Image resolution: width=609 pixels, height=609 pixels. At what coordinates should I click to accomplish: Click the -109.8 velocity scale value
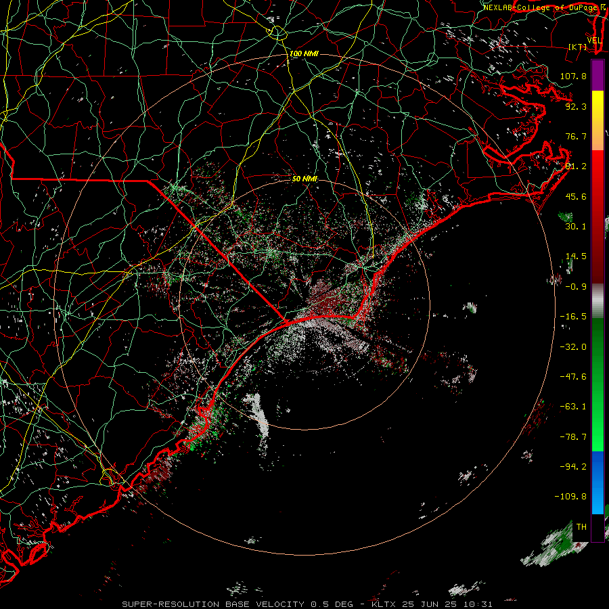(570, 497)
